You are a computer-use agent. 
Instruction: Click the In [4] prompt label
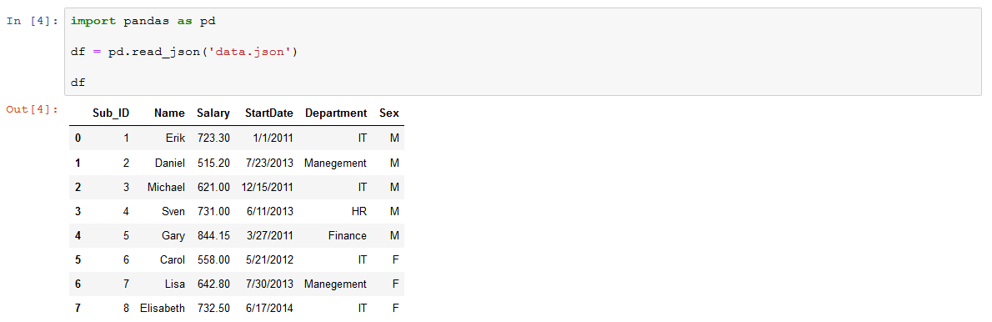33,21
